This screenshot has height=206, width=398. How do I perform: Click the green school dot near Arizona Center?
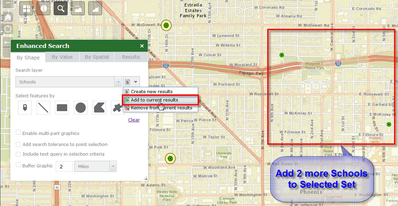click(x=389, y=124)
